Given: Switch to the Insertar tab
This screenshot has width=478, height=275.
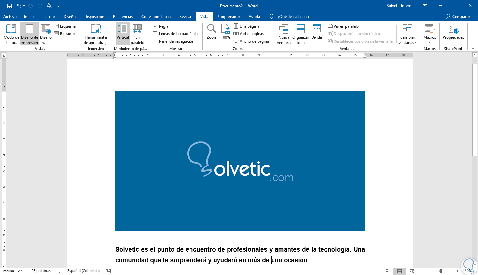Looking at the screenshot, I should [x=49, y=17].
